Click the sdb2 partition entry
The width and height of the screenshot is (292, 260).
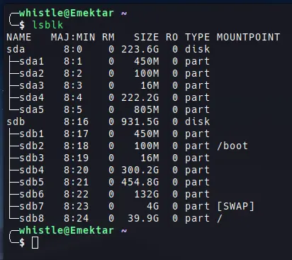pos(32,146)
